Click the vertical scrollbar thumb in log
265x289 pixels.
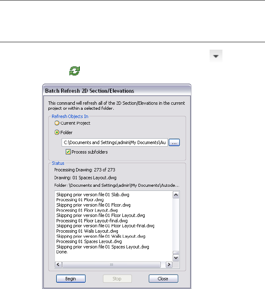[176, 253]
